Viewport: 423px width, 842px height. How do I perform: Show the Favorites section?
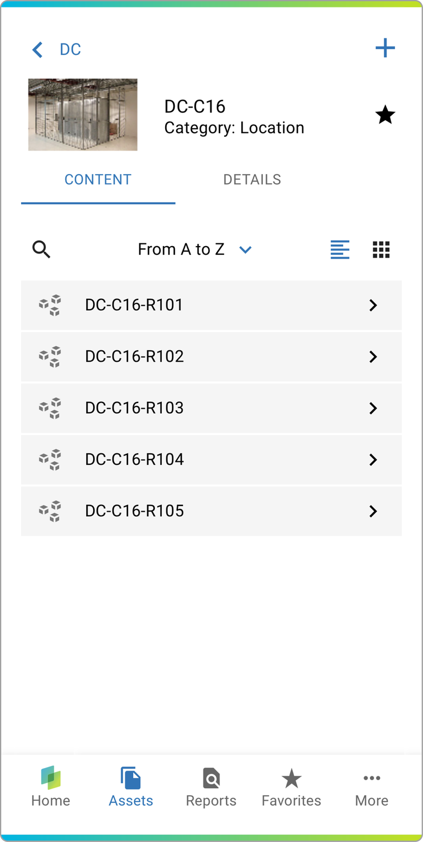pos(292,788)
